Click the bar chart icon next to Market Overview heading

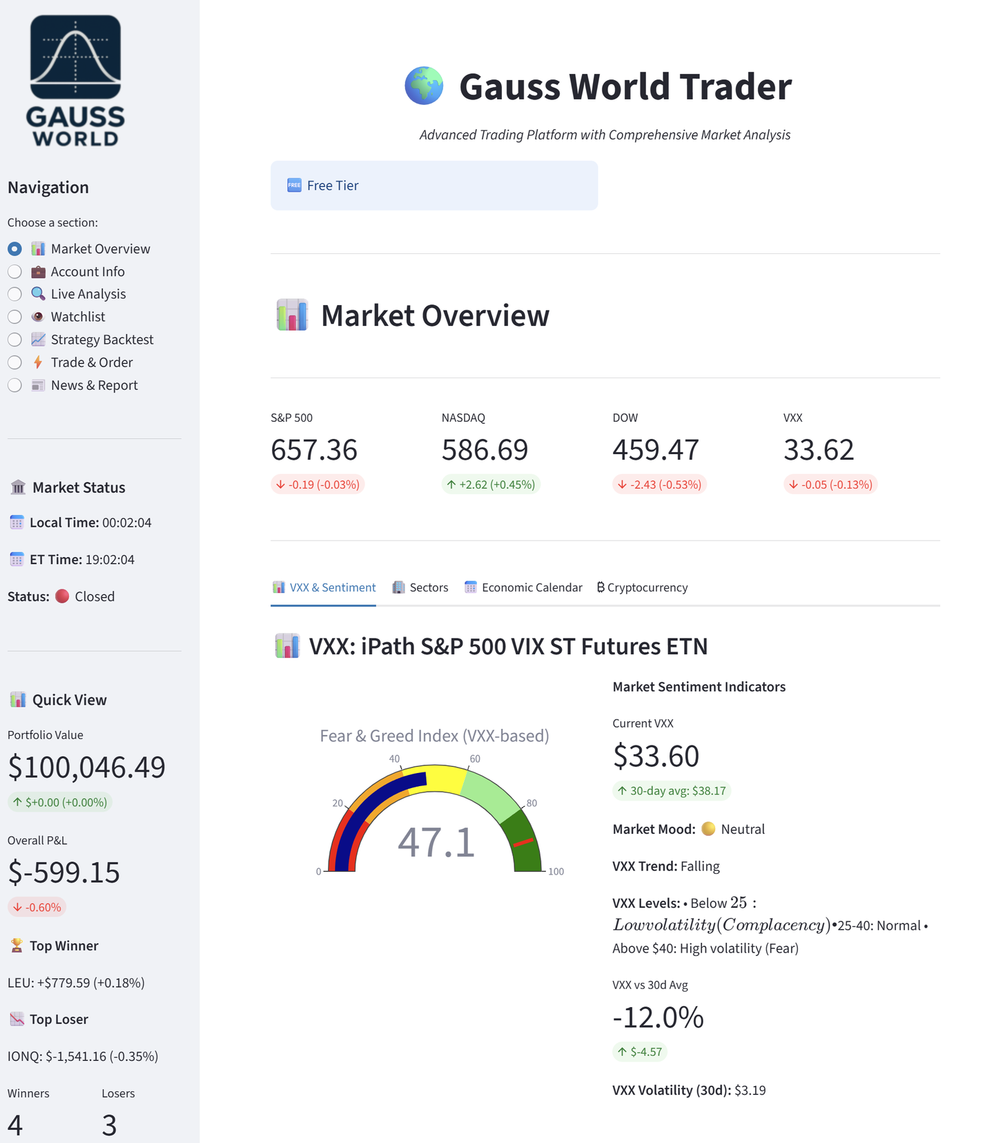point(292,315)
